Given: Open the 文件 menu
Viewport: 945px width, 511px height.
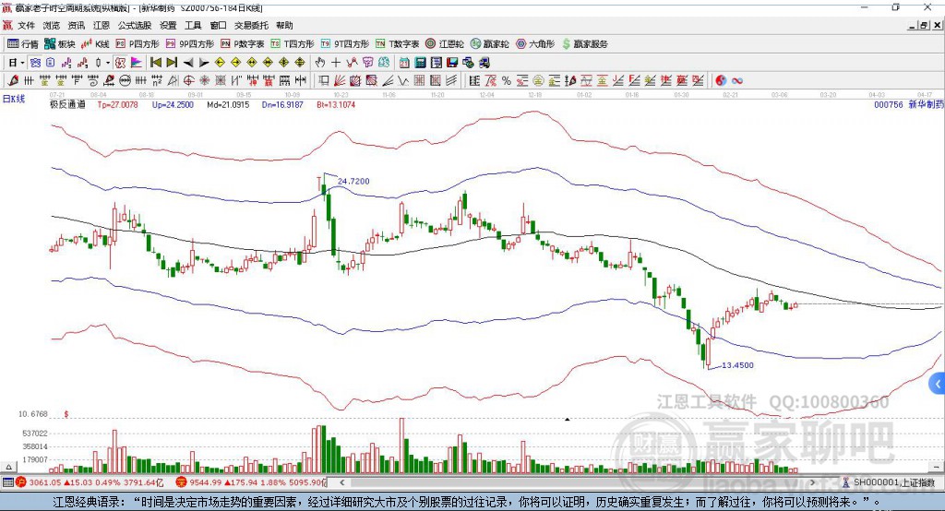Looking at the screenshot, I should point(27,25).
